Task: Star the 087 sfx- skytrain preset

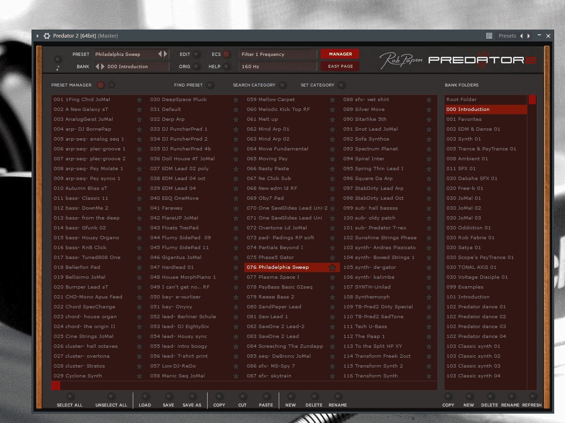Action: [332, 376]
